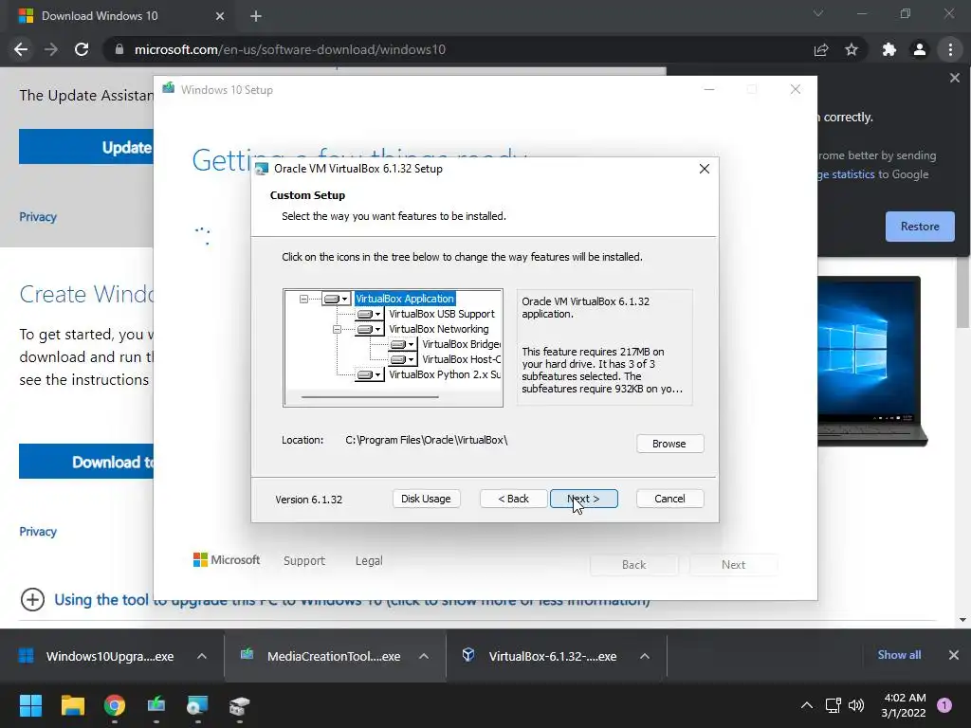
Task: Open VirtualBox Host-Only feature dropdown
Action: 403,359
